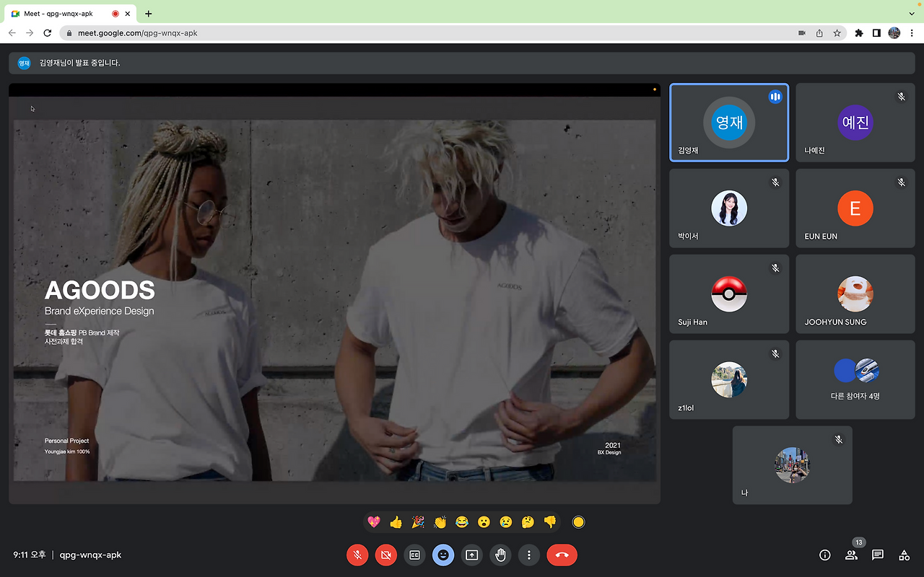Open camera permission indicator in address bar
Image resolution: width=924 pixels, height=577 pixels.
coord(801,33)
